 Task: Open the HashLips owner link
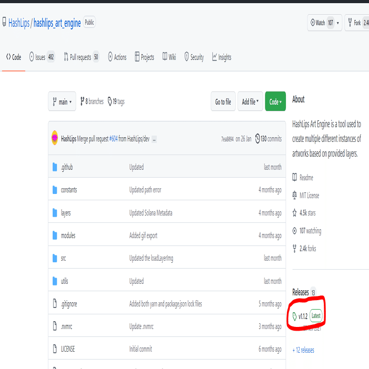[19, 23]
